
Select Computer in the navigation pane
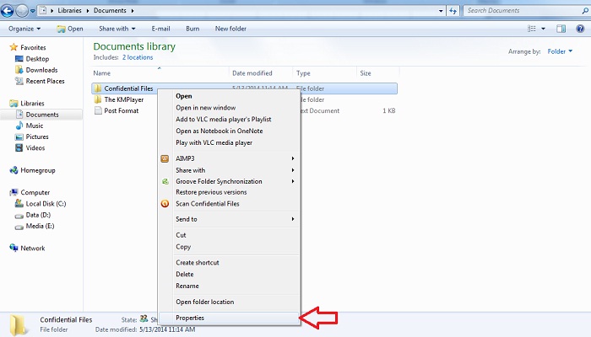(x=30, y=193)
